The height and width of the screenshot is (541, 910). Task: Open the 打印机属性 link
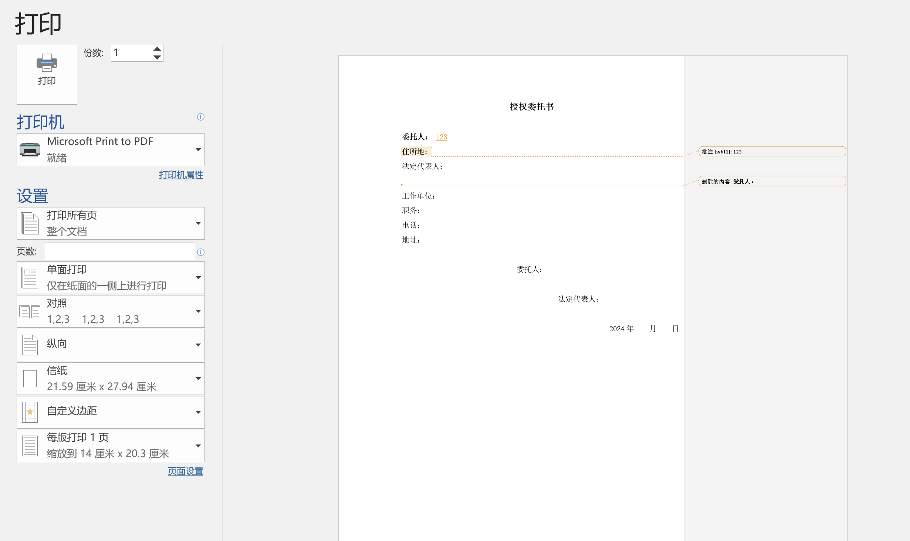pyautogui.click(x=181, y=175)
